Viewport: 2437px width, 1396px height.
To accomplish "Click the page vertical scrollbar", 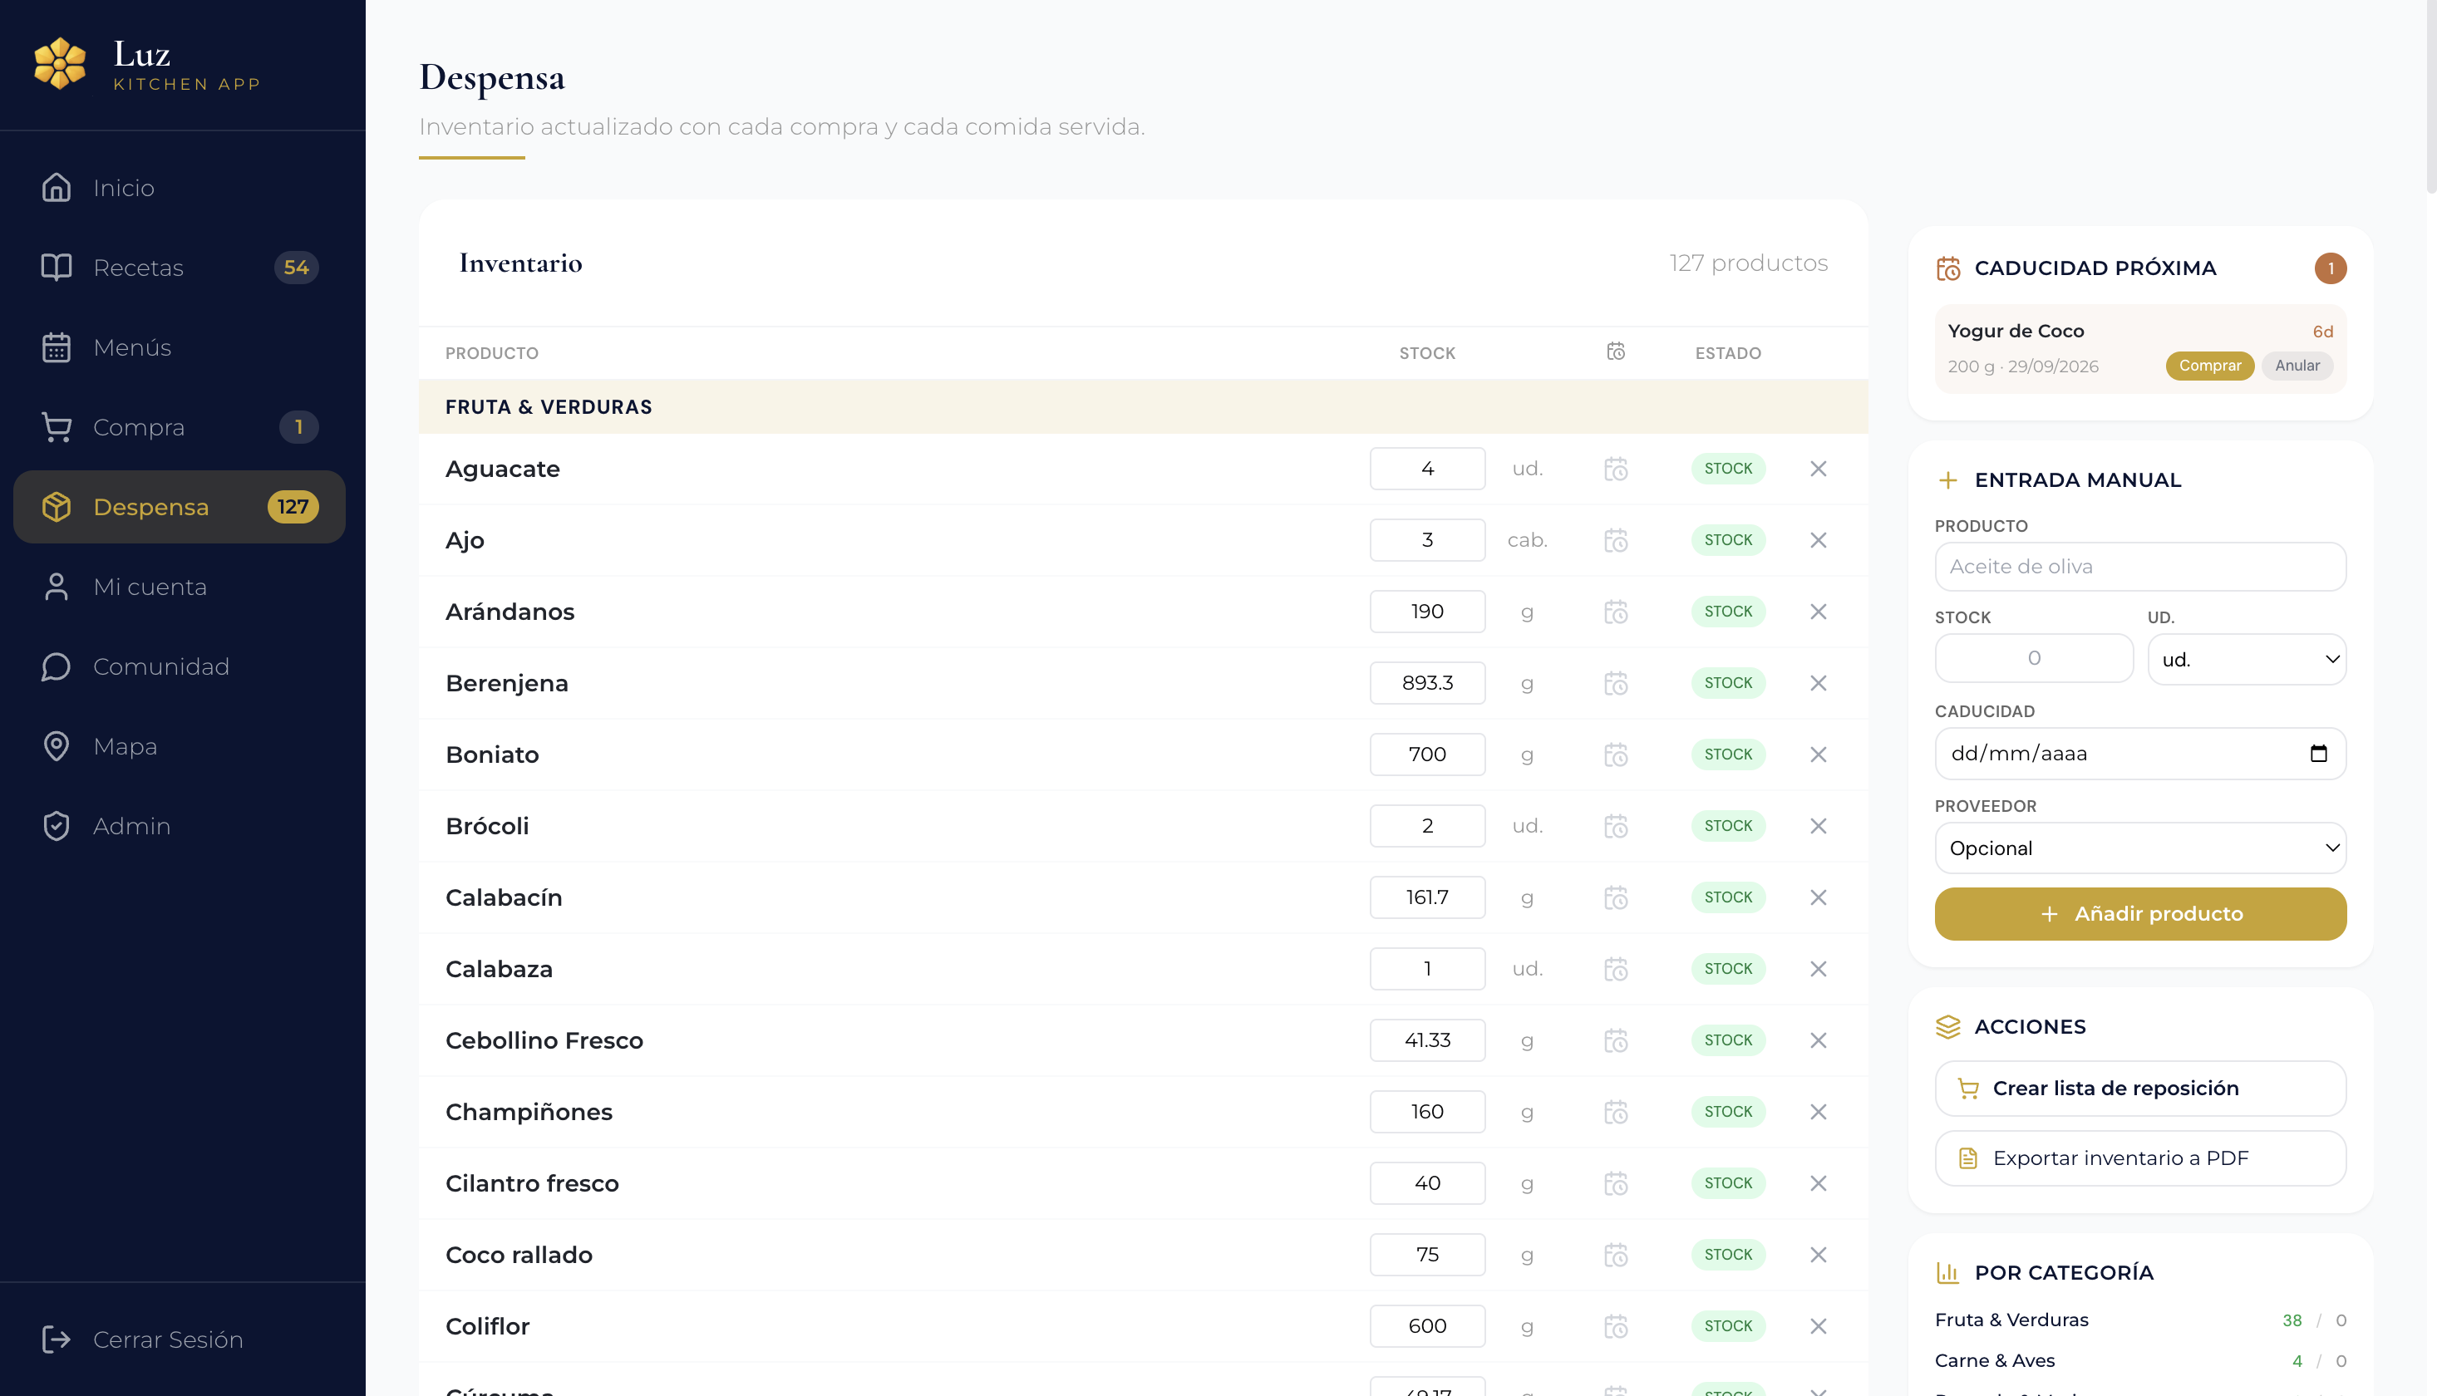I will click(x=2430, y=96).
